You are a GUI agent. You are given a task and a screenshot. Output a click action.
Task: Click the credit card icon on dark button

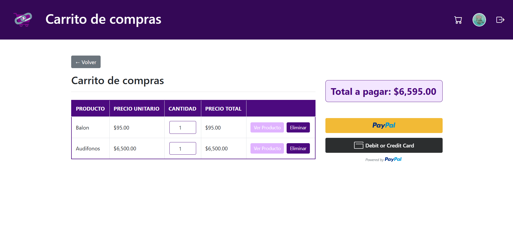pos(359,145)
